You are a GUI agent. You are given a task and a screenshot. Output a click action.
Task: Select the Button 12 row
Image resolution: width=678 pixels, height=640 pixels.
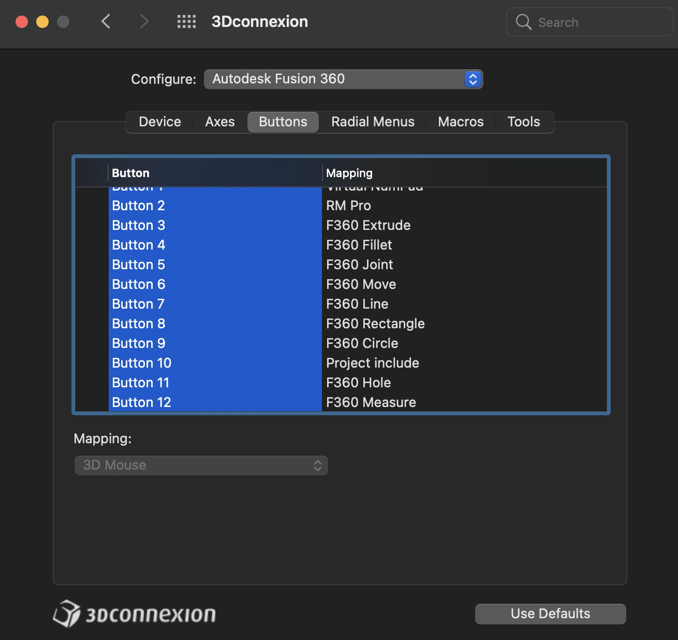pyautogui.click(x=341, y=402)
